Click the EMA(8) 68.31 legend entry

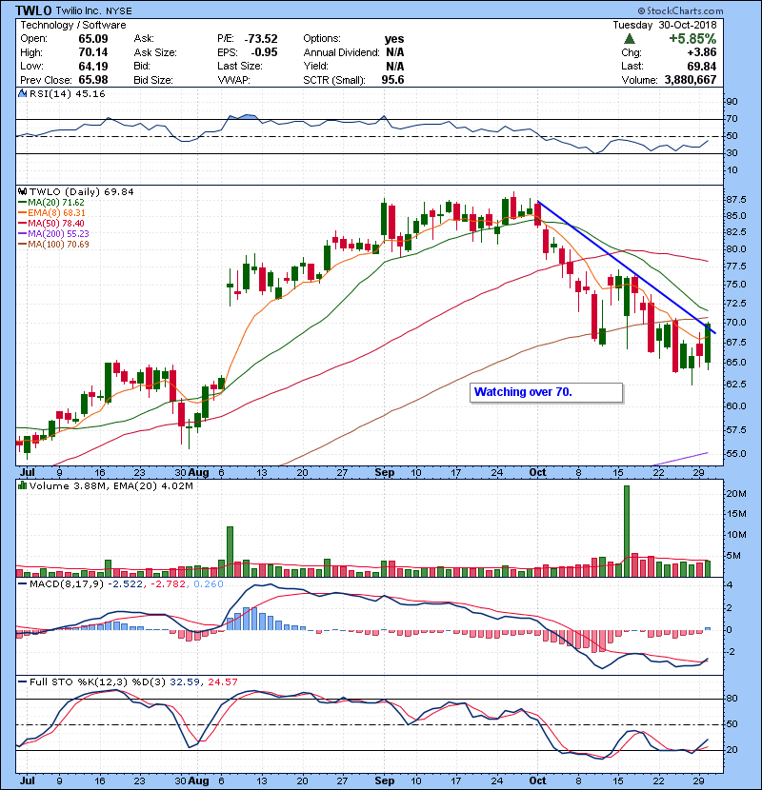point(51,213)
